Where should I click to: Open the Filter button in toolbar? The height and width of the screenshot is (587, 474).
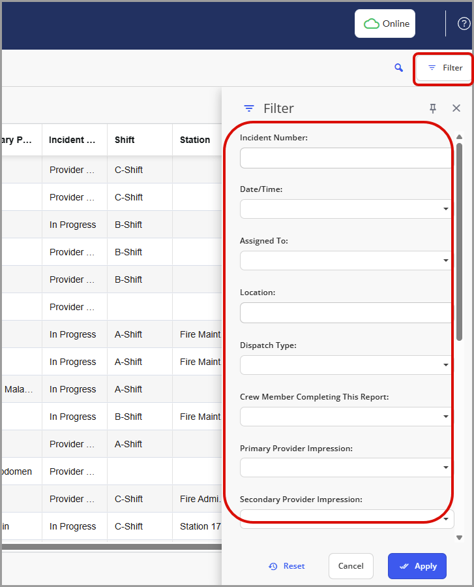(x=444, y=68)
